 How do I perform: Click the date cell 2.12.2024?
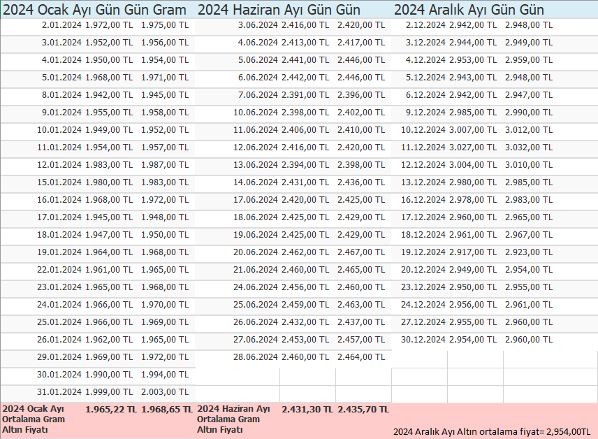click(425, 25)
